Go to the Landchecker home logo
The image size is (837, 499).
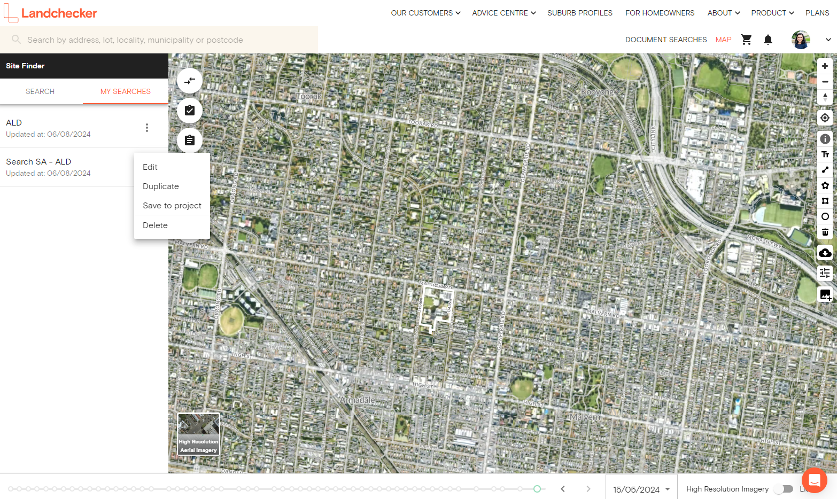(51, 13)
